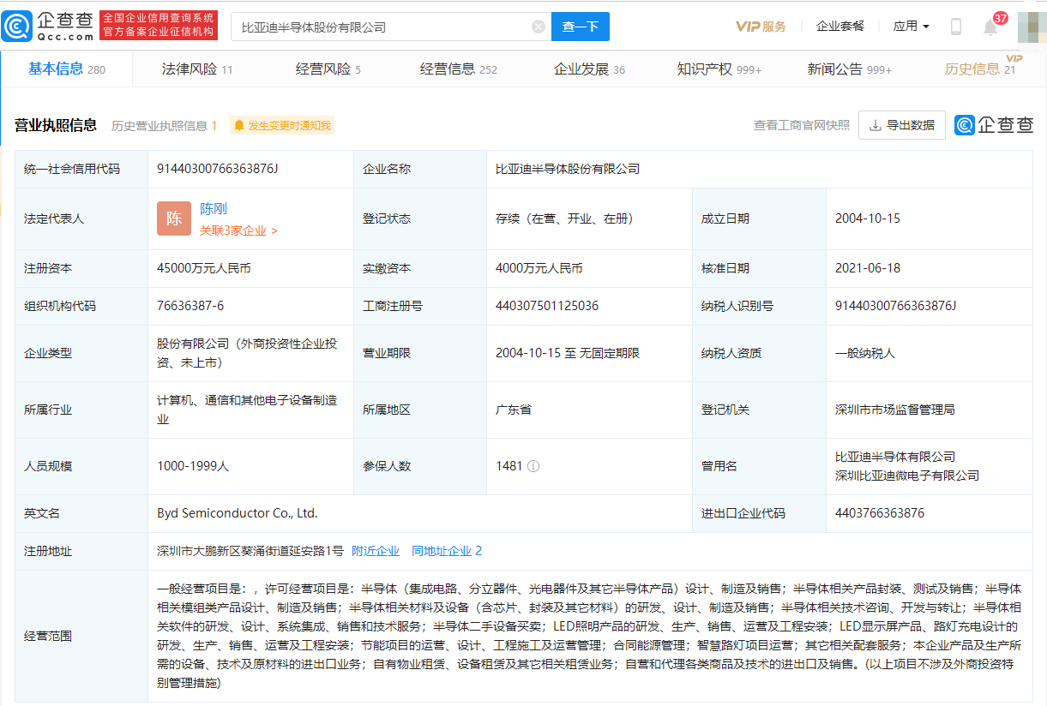Switch to 经营风险 tab

(x=328, y=69)
